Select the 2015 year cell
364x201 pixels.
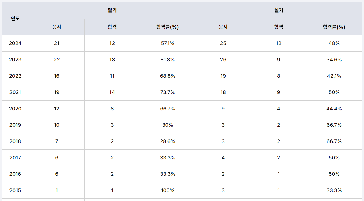pos(15,190)
